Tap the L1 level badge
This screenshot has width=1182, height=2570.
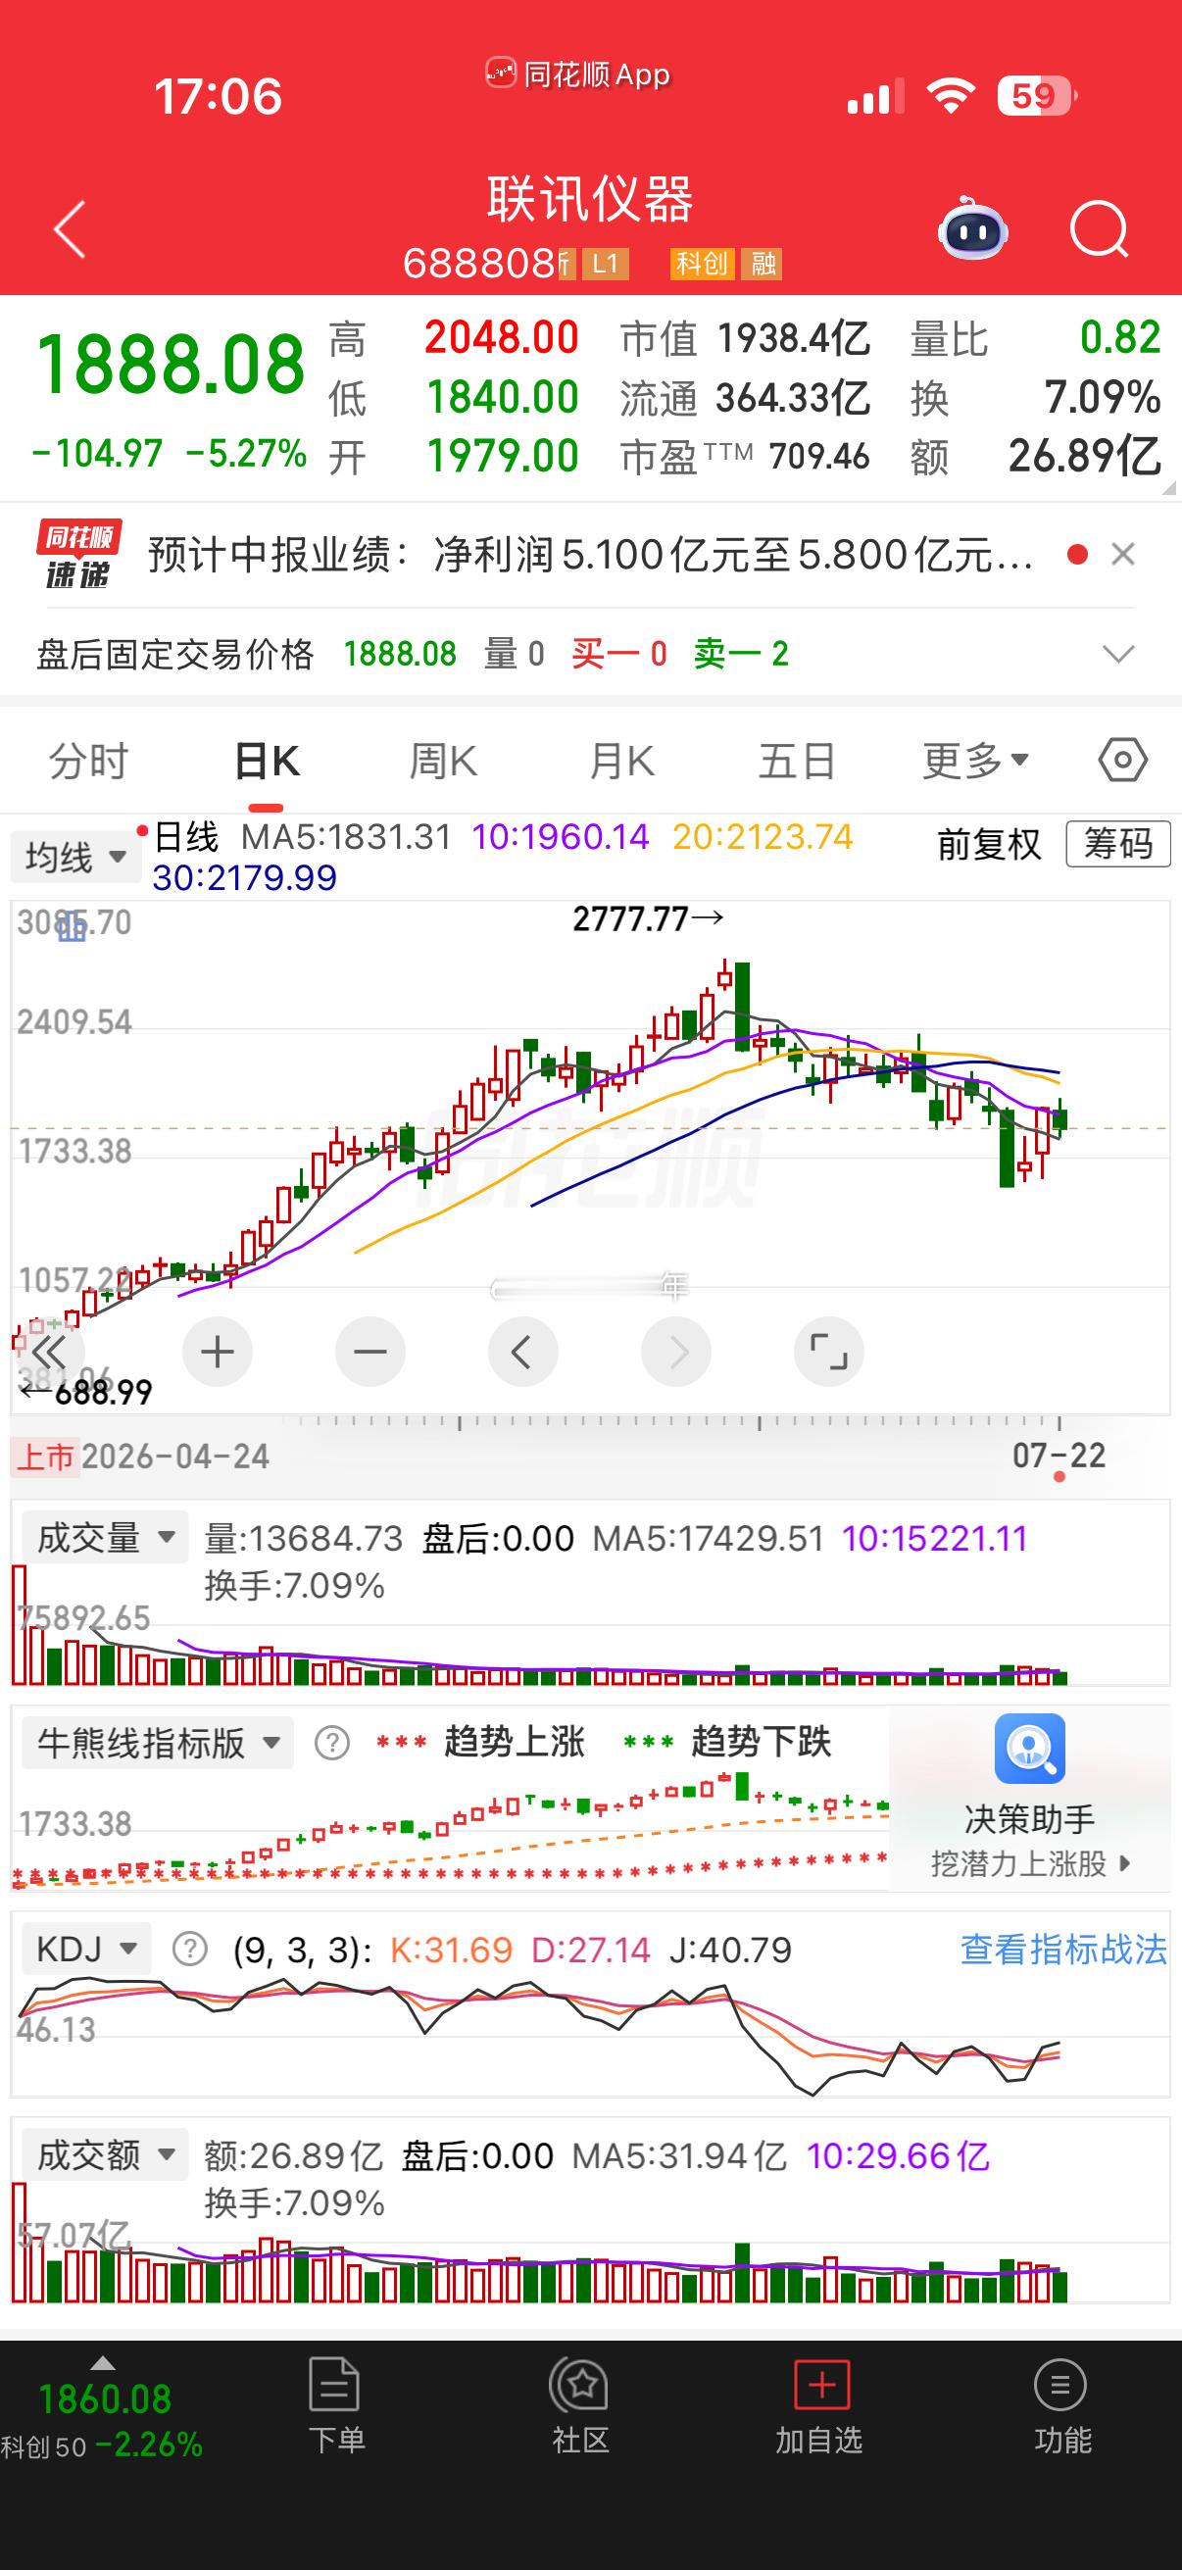605,264
